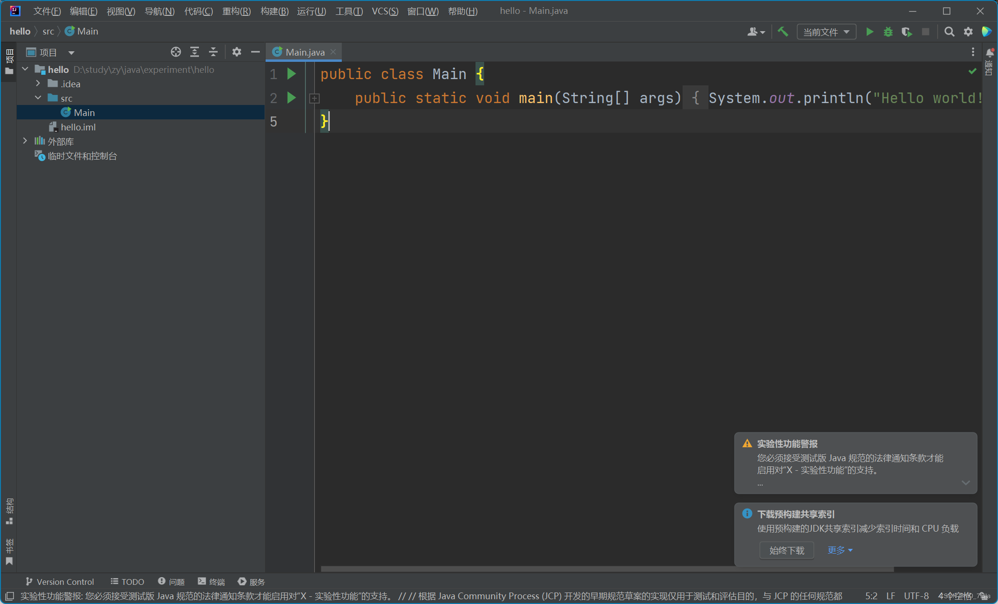Open IDE settings via the gear icon
Viewport: 998px width, 604px height.
click(x=969, y=32)
